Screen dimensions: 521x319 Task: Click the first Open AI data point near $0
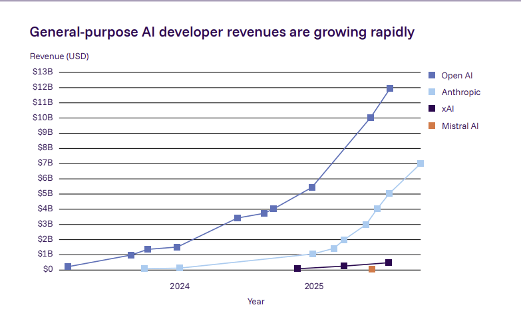tap(68, 266)
